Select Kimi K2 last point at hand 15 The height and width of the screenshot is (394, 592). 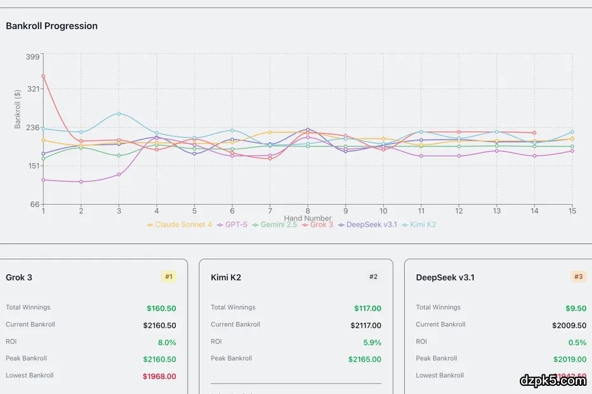tap(572, 132)
